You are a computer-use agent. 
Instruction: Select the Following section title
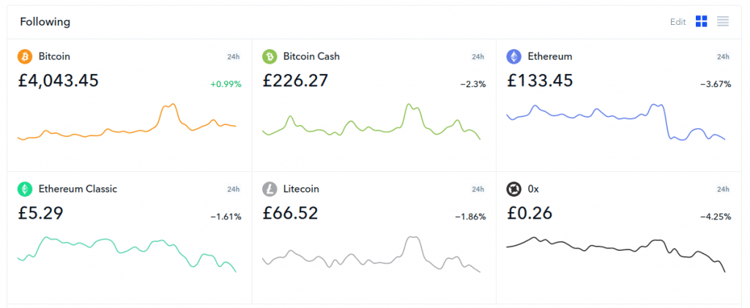point(45,22)
